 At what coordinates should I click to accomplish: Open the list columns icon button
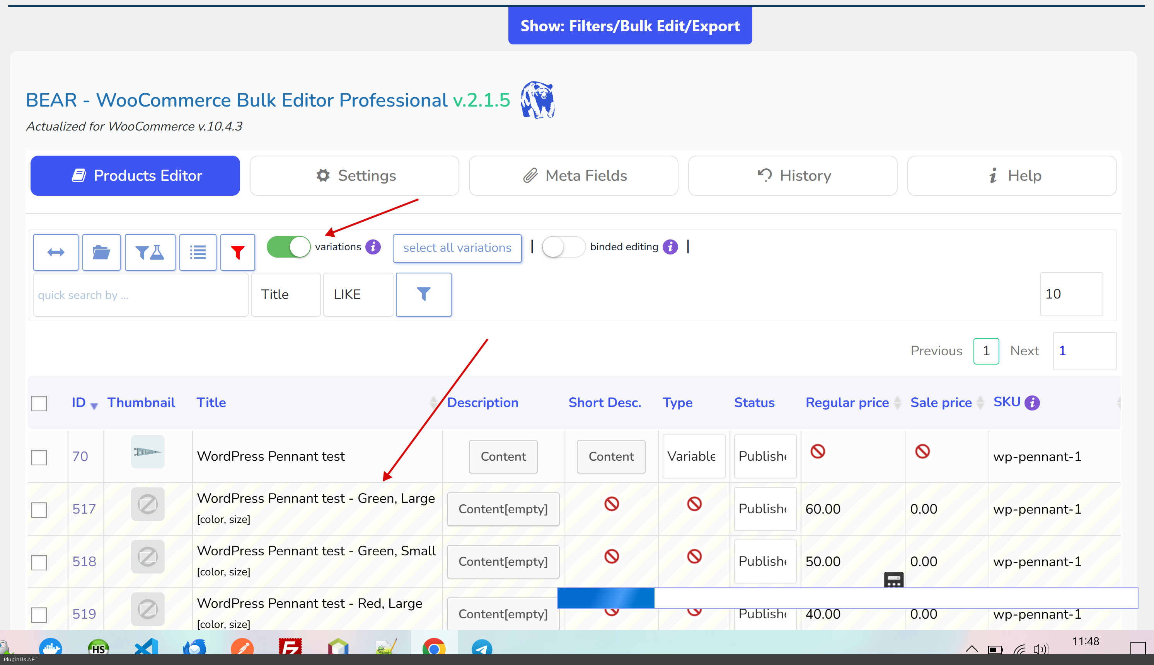coord(198,252)
